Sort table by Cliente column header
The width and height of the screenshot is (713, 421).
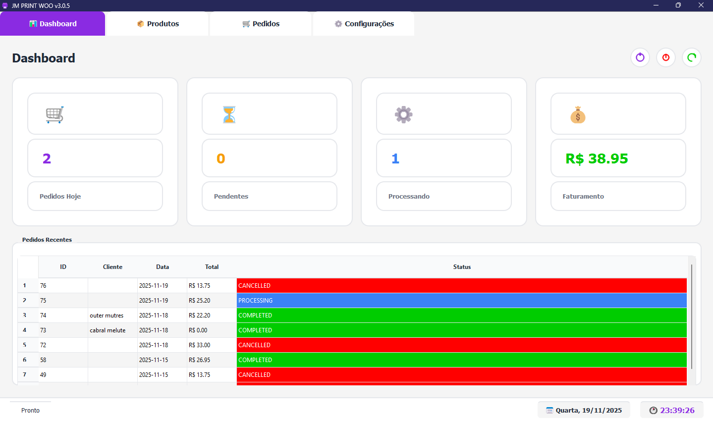(x=113, y=267)
